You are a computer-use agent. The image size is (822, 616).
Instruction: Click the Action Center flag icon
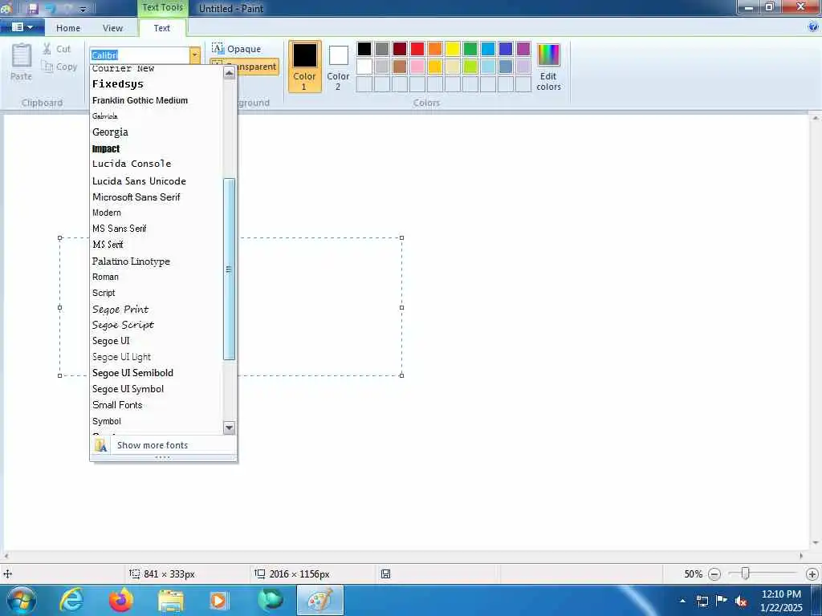(x=722, y=600)
